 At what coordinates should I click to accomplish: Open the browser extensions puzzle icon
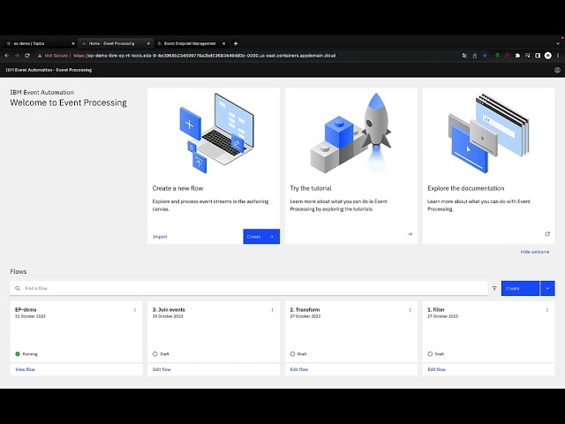[517, 56]
